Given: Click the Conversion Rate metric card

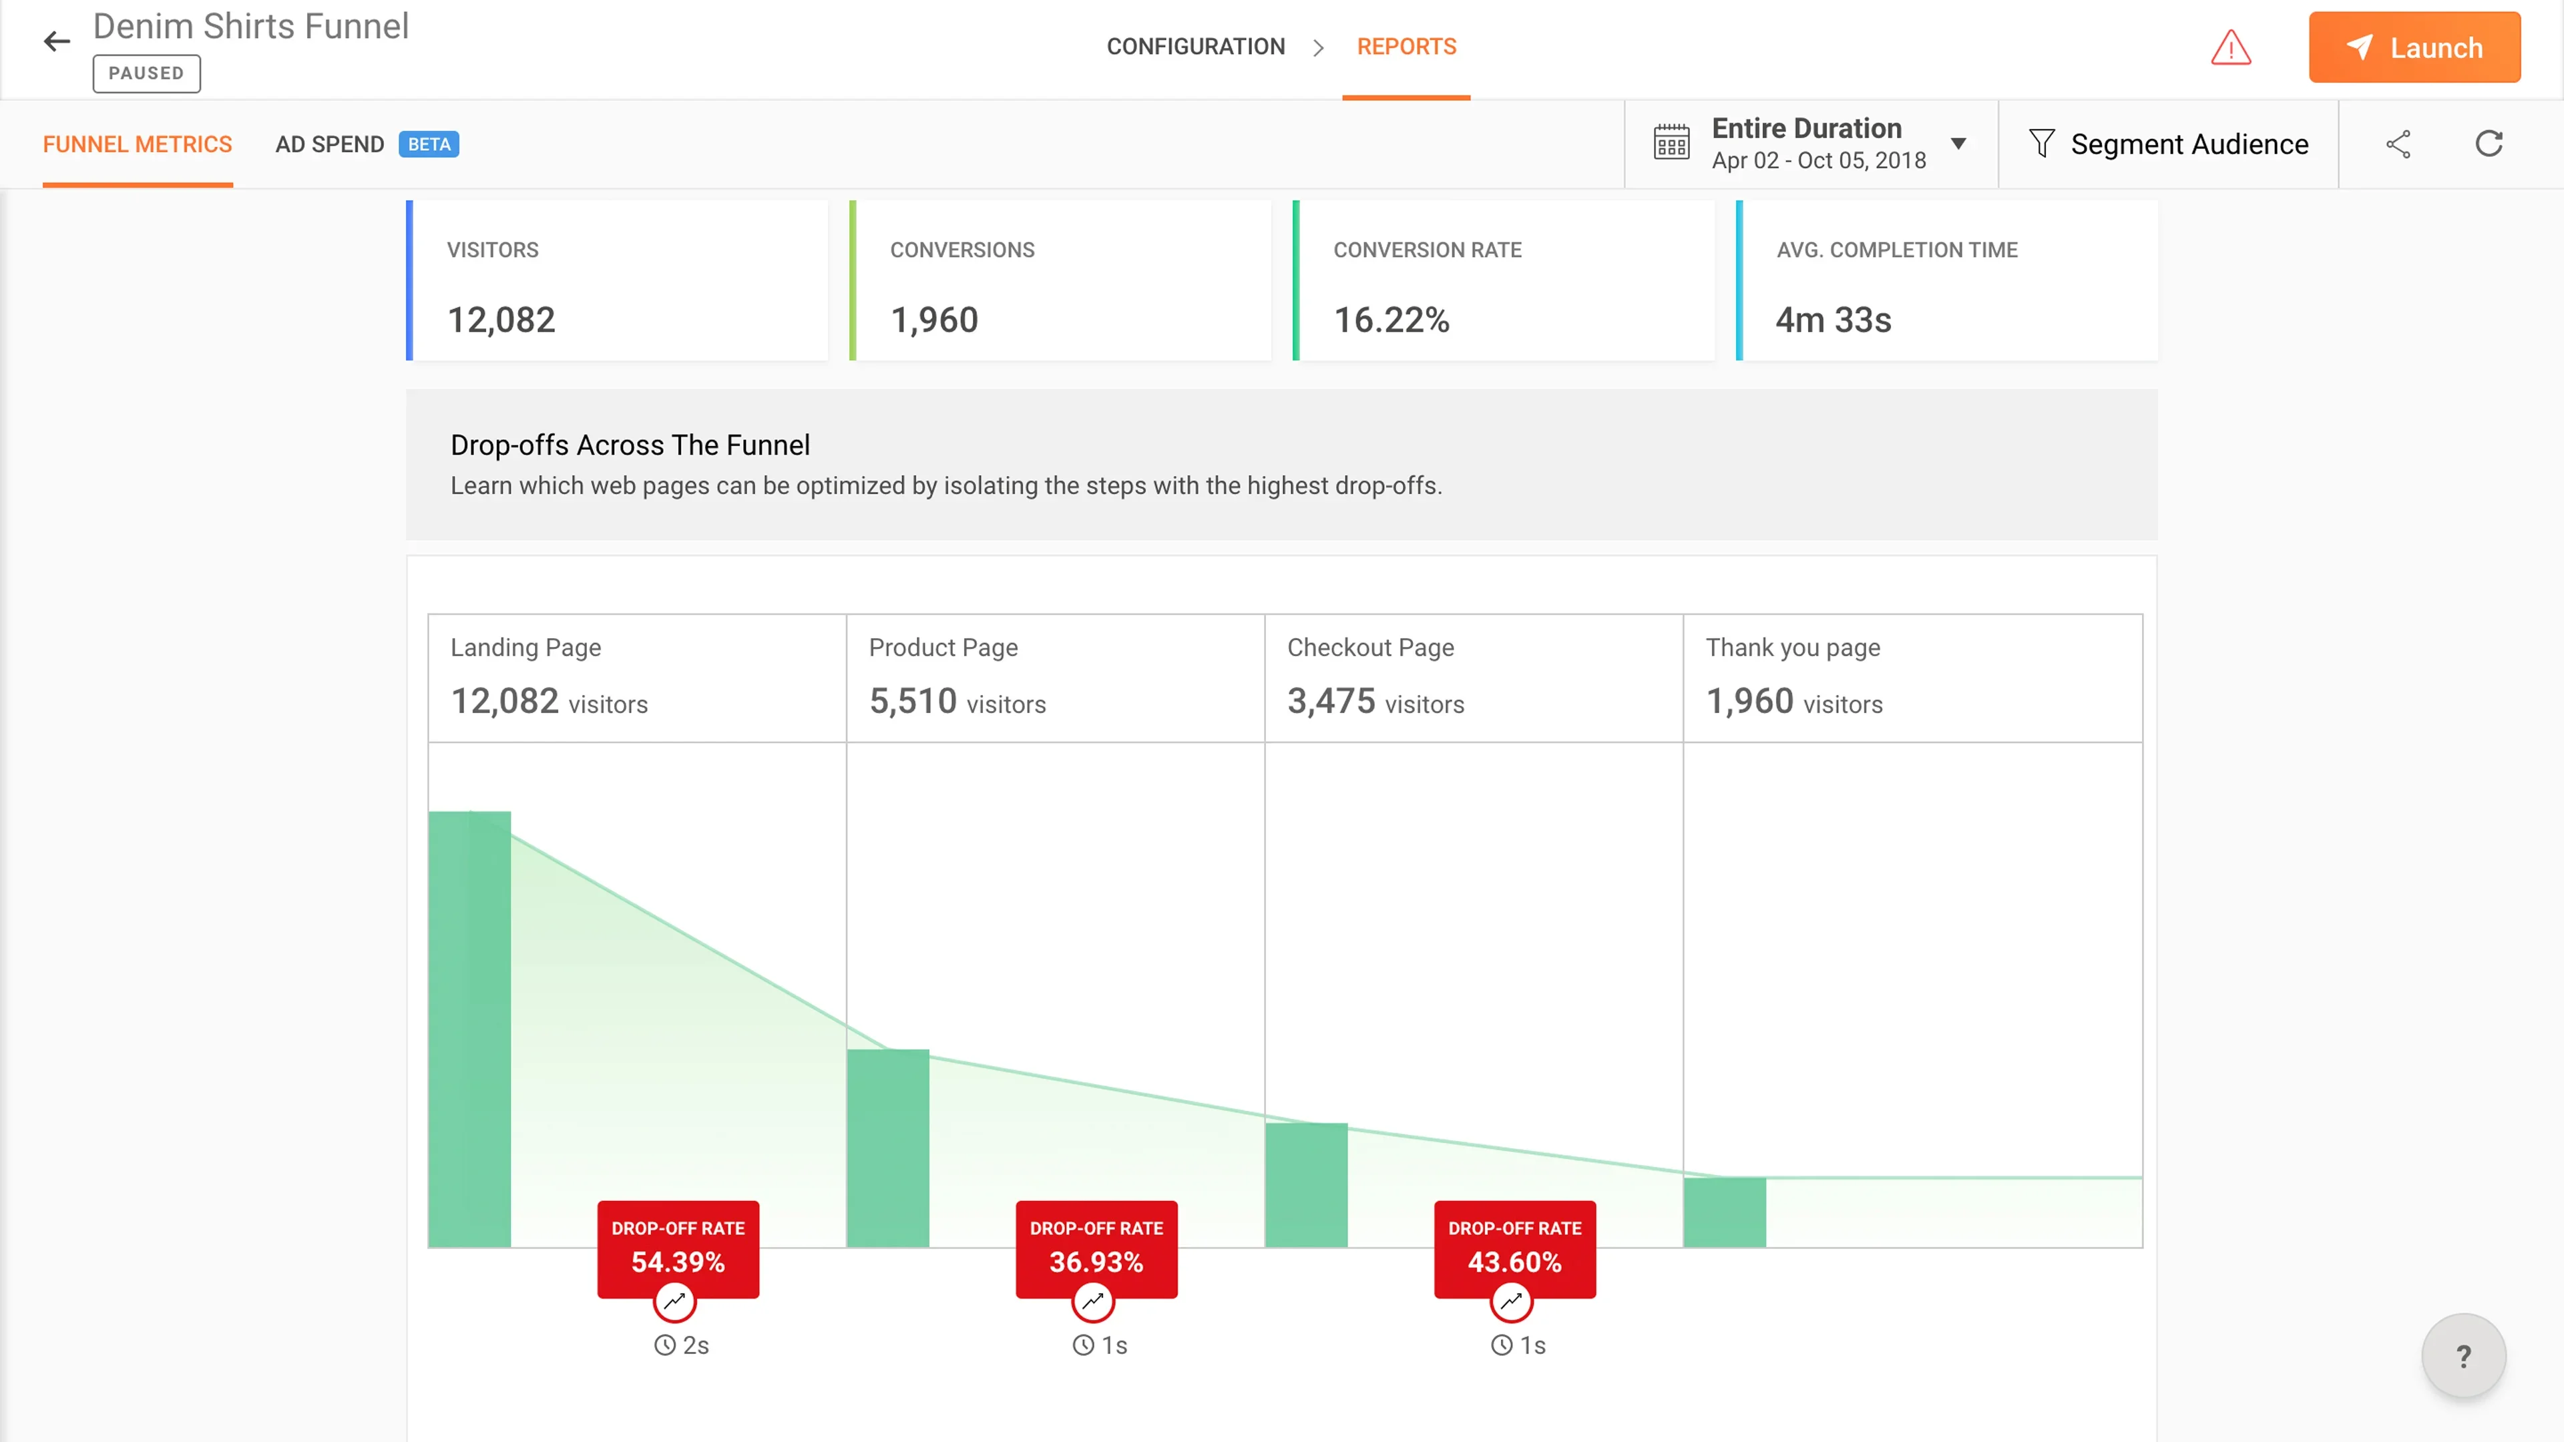Looking at the screenshot, I should (1503, 280).
